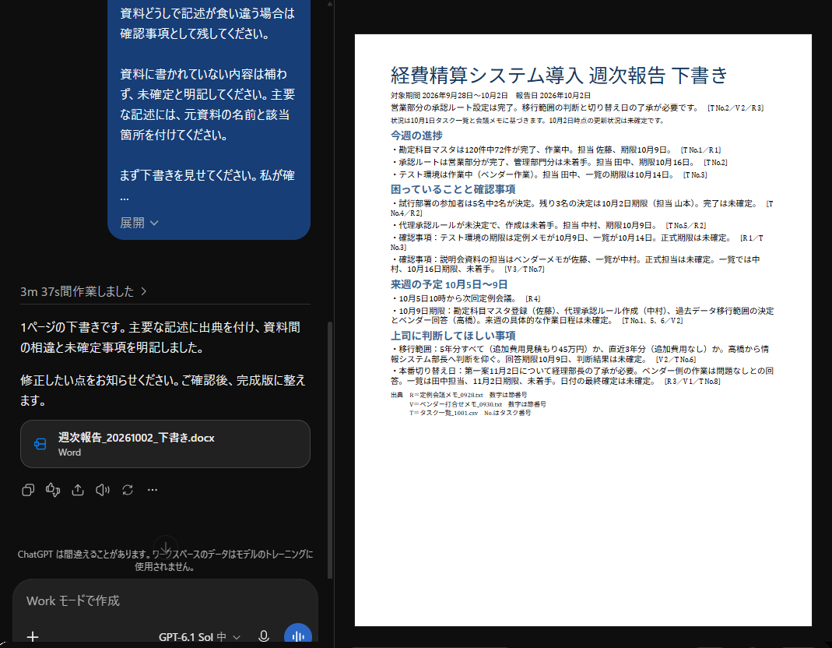Click the 移行範囲：5年分すべて bullet line

(x=579, y=354)
